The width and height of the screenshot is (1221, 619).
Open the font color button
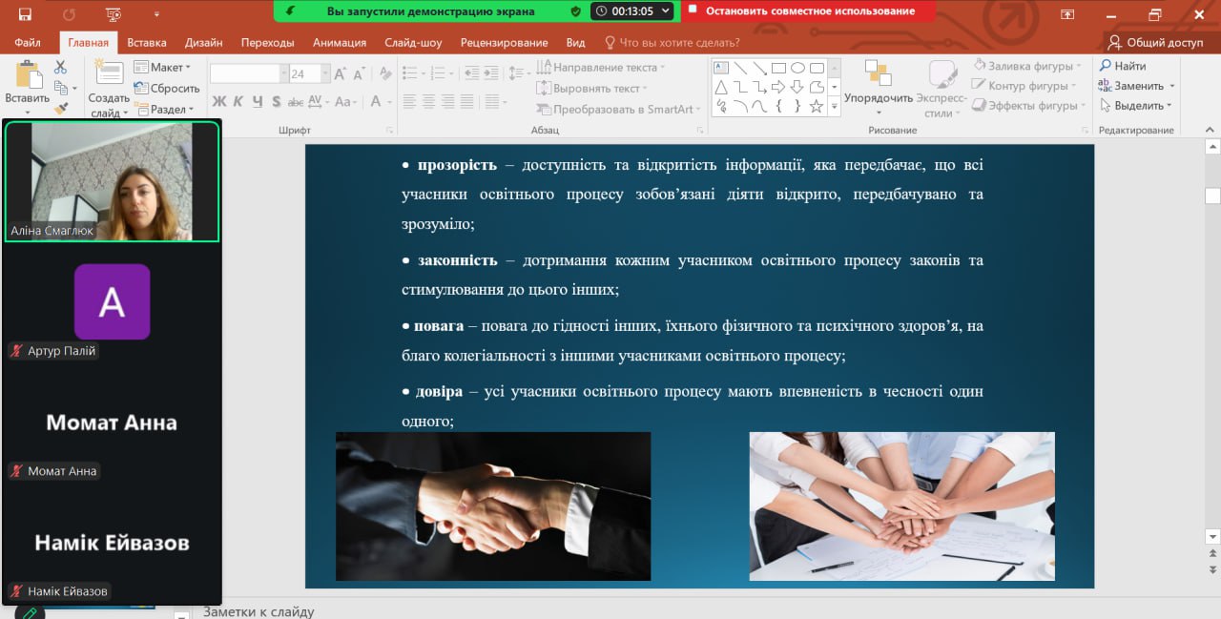tap(377, 101)
